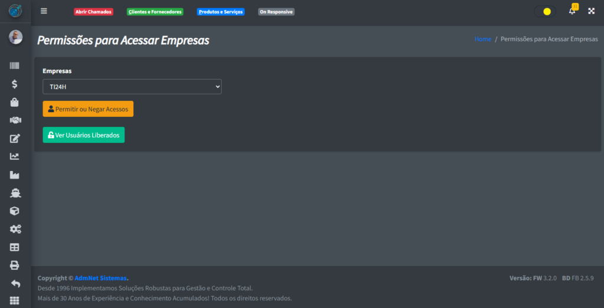The height and width of the screenshot is (308, 604).
Task: Open Clientes e Fornecedores green tag
Action: (x=155, y=12)
